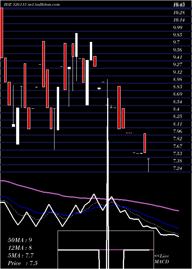Click the MACD histogram box at bottom
This screenshot has height=269, width=192.
[106, 250]
